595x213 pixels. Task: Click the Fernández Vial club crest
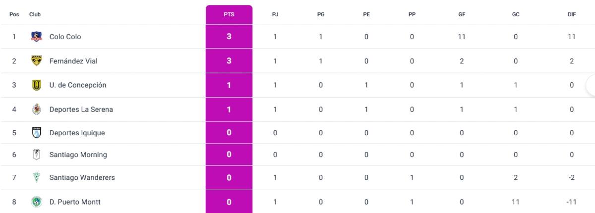point(36,60)
